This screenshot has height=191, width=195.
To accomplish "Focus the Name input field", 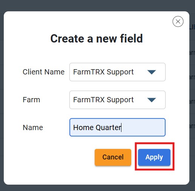I will pos(117,127).
